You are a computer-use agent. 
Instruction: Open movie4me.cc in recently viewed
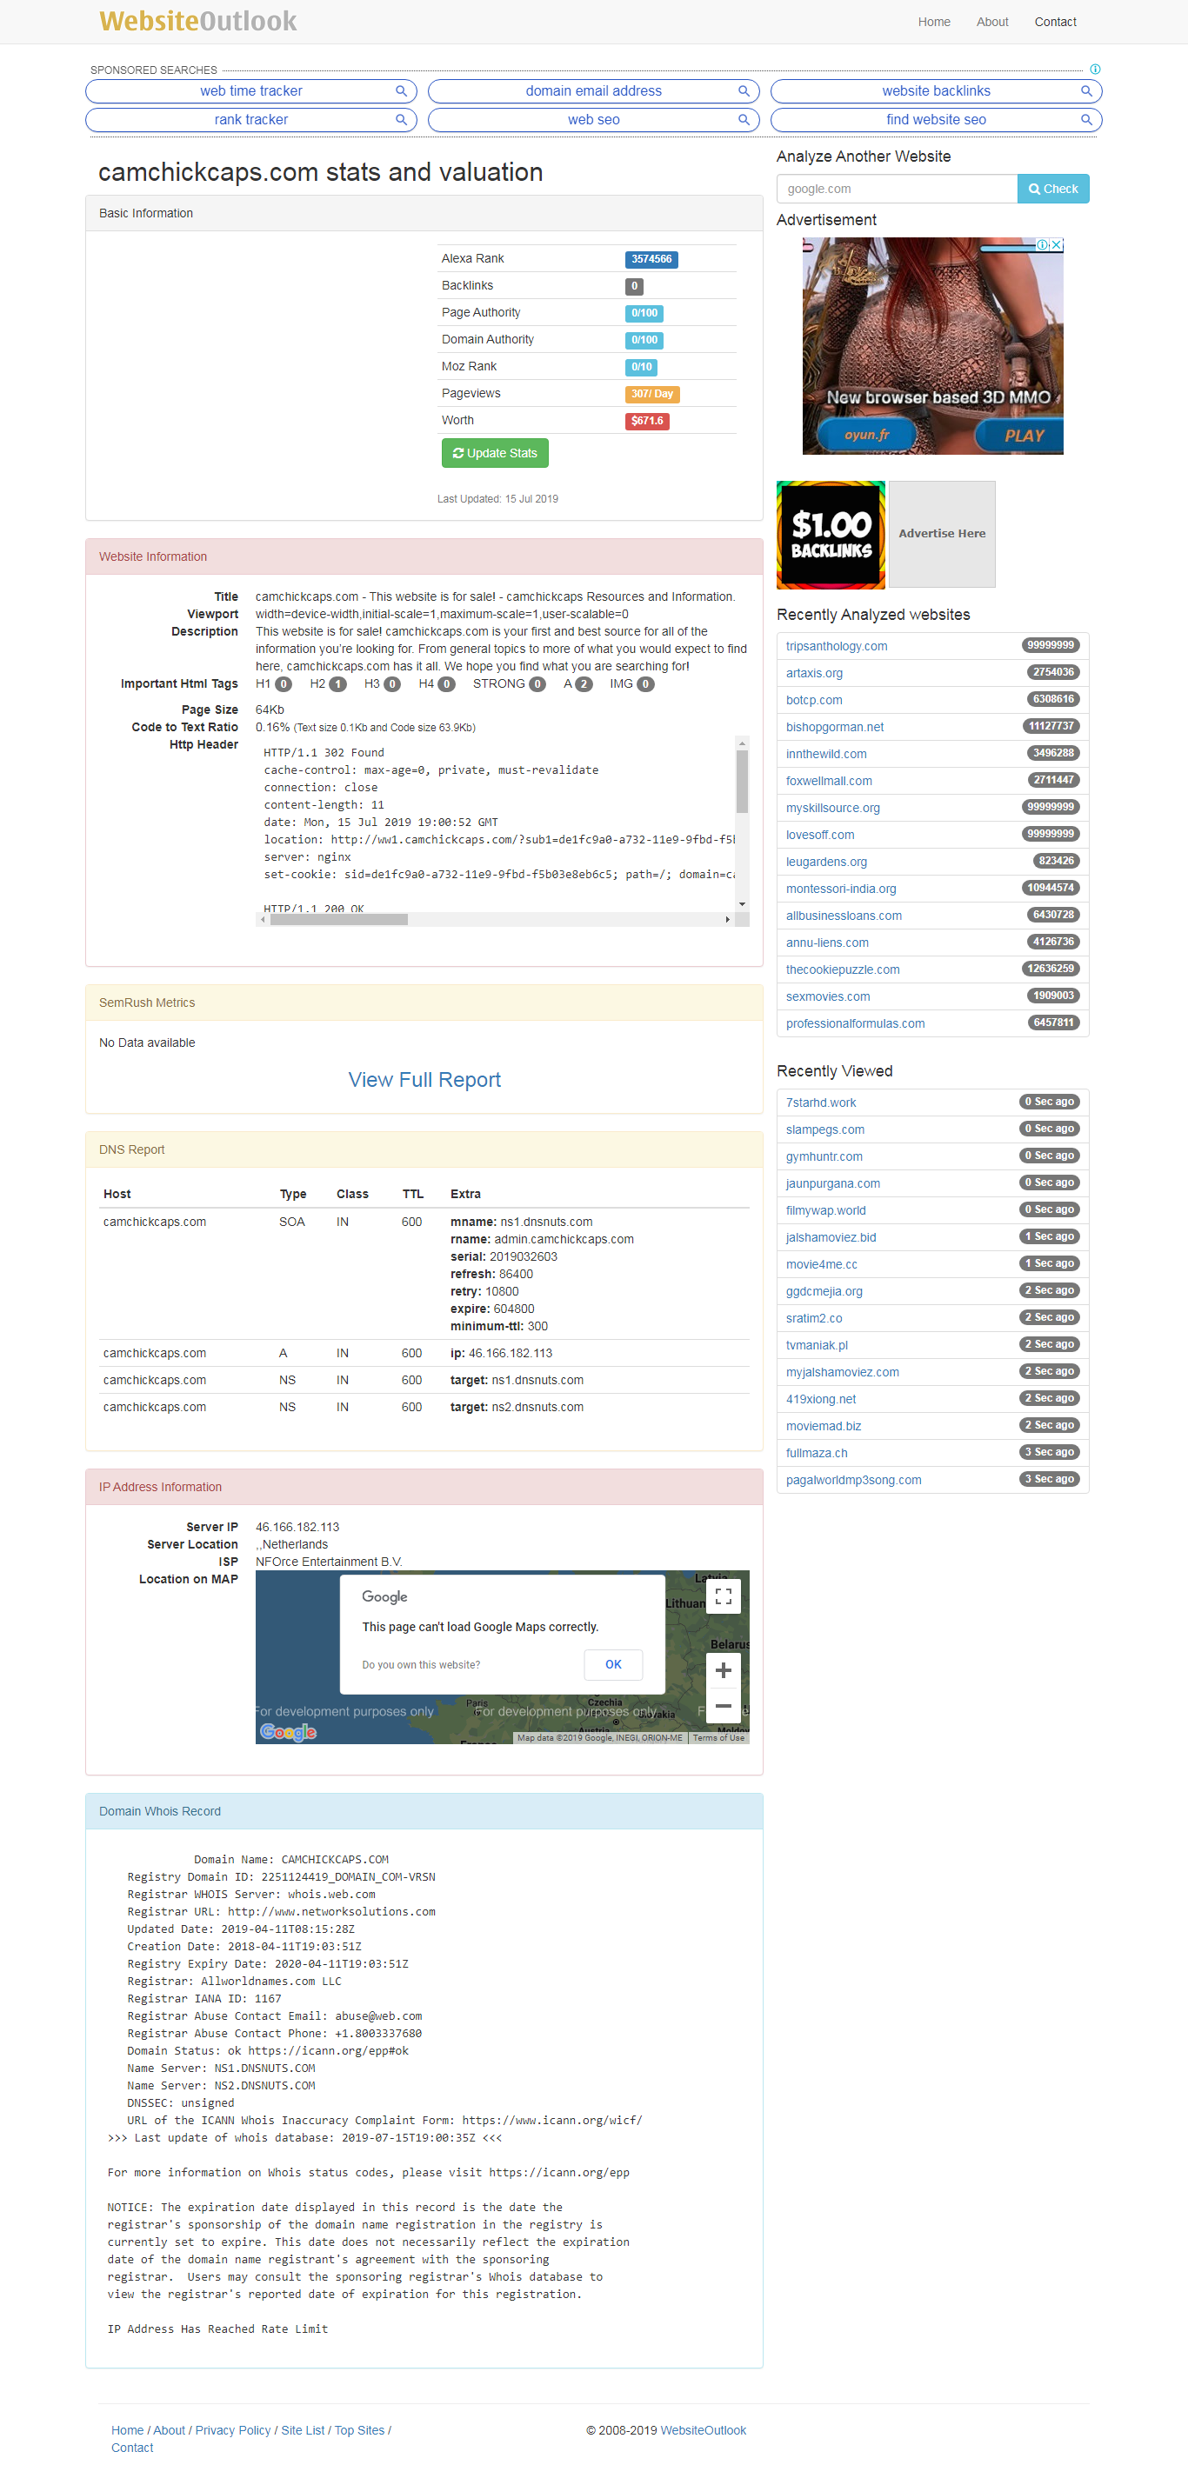[x=821, y=1264]
